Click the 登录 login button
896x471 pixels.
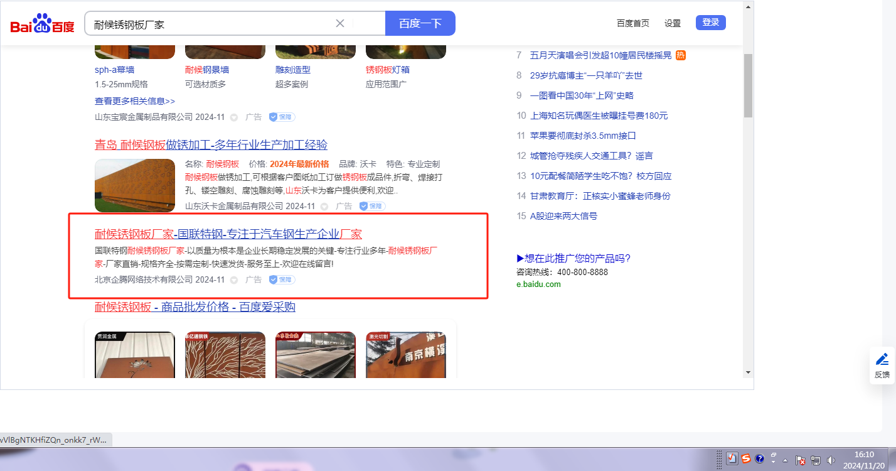click(711, 23)
